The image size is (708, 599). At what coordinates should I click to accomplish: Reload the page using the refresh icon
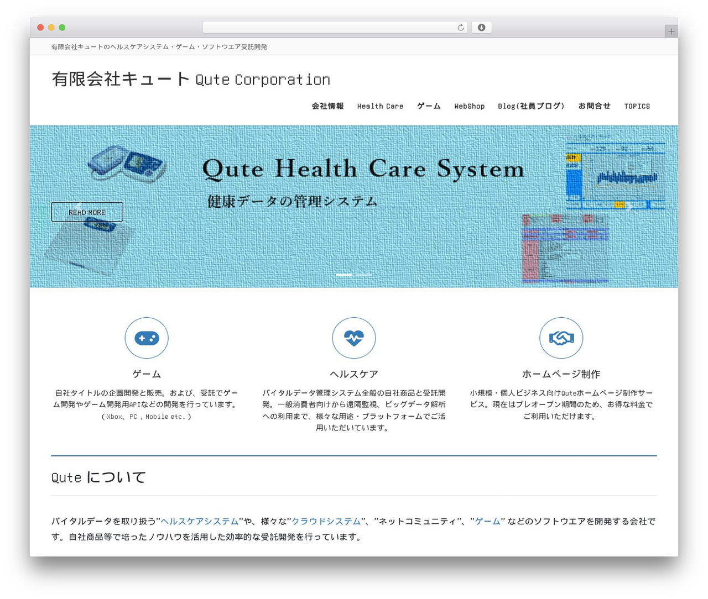pyautogui.click(x=460, y=28)
